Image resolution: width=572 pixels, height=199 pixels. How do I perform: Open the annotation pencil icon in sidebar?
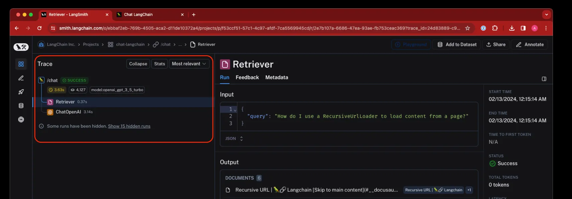(21, 78)
